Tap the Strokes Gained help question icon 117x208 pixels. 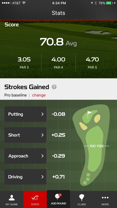[54, 87]
